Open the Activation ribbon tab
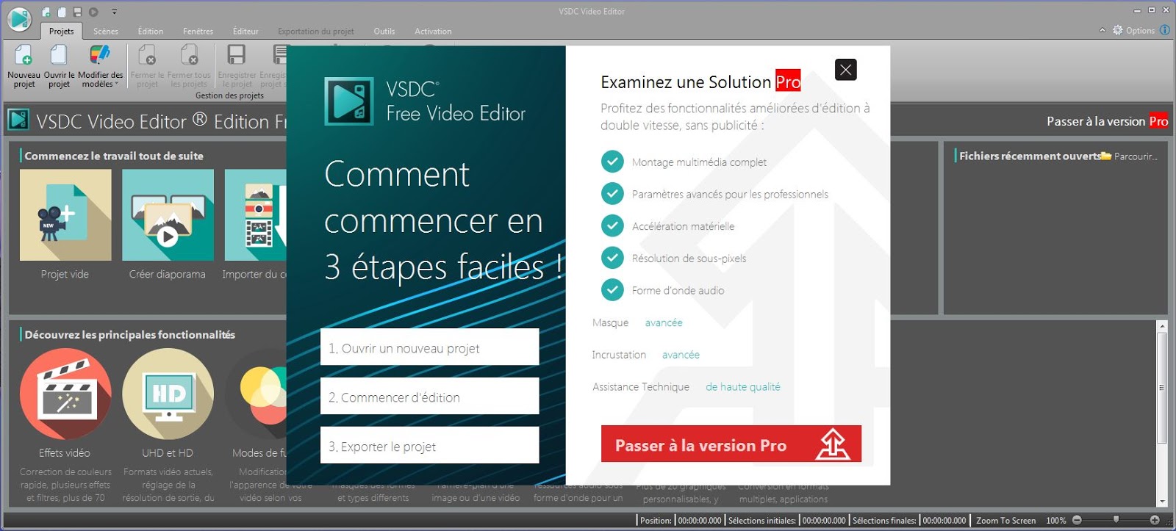 coord(433,31)
